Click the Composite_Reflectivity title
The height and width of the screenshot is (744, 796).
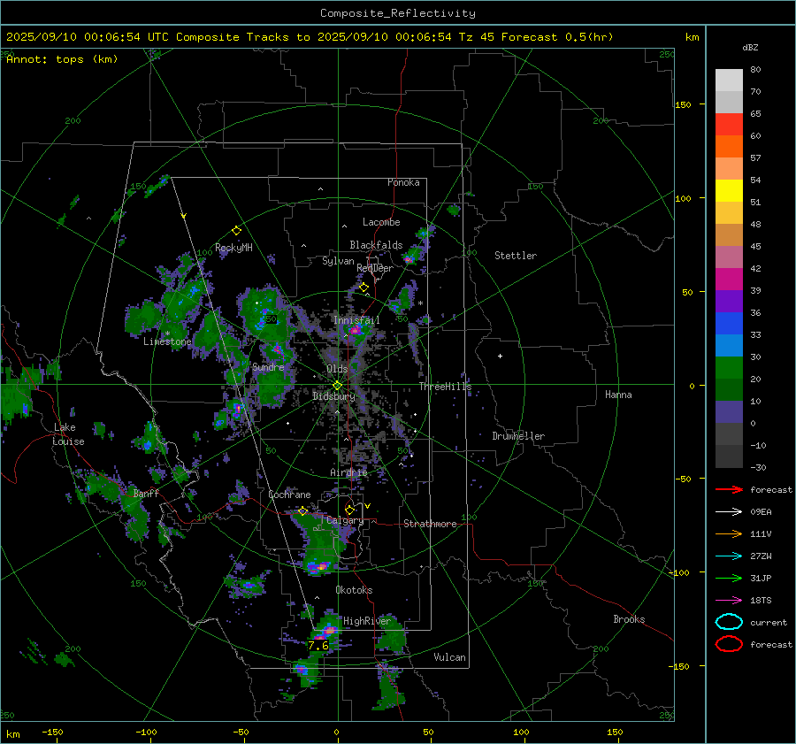coord(397,13)
